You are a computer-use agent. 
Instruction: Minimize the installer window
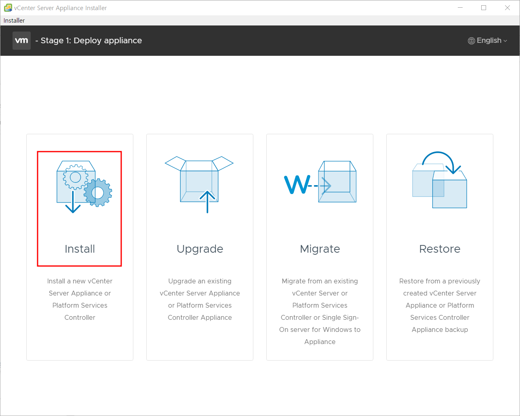460,8
